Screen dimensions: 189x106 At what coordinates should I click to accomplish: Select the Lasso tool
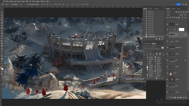coord(2,15)
